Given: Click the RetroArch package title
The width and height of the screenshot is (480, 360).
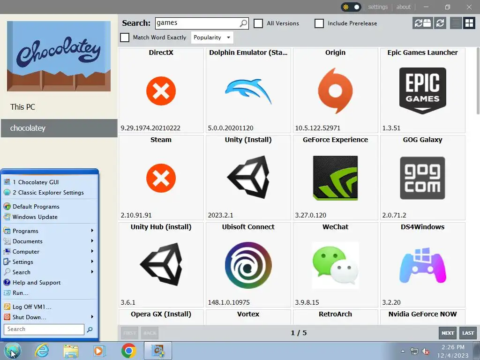Looking at the screenshot, I should point(335,314).
